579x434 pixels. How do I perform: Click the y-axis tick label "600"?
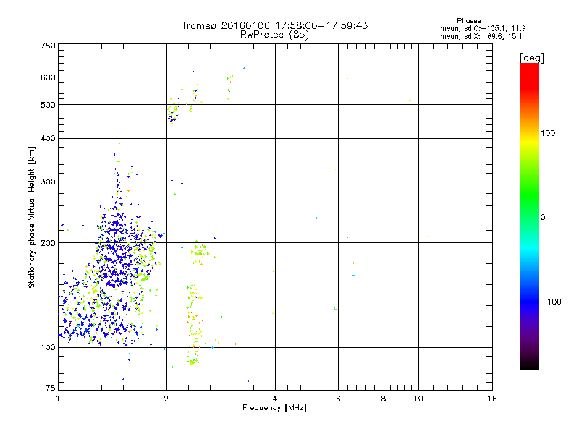[x=48, y=77]
